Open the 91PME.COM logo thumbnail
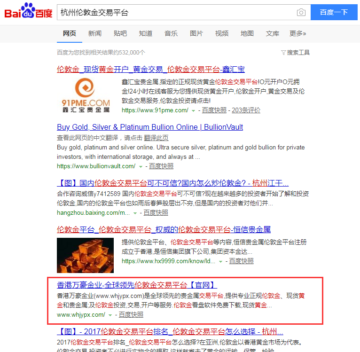This screenshot has height=352, width=360. coord(86,95)
